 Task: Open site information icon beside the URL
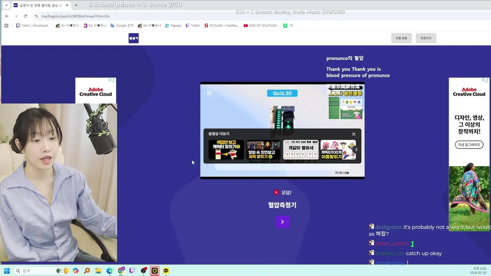click(x=36, y=16)
